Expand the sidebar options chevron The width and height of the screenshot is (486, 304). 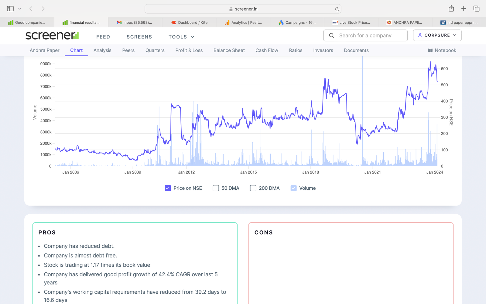(x=19, y=9)
